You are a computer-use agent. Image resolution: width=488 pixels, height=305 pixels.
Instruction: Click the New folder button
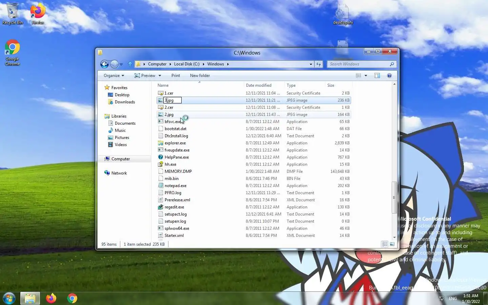[x=200, y=76]
